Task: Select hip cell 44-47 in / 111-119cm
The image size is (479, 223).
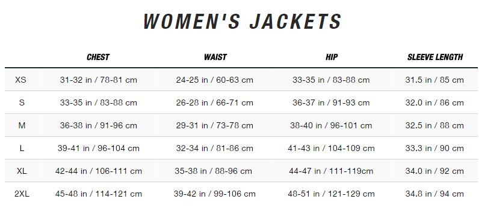Action: point(331,171)
